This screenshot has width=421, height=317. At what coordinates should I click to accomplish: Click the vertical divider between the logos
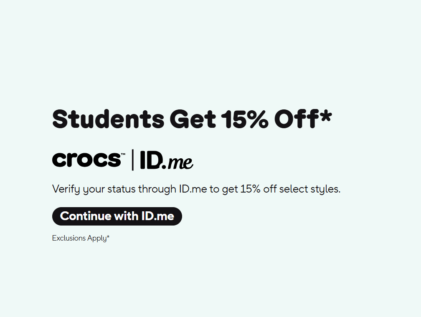click(x=133, y=160)
